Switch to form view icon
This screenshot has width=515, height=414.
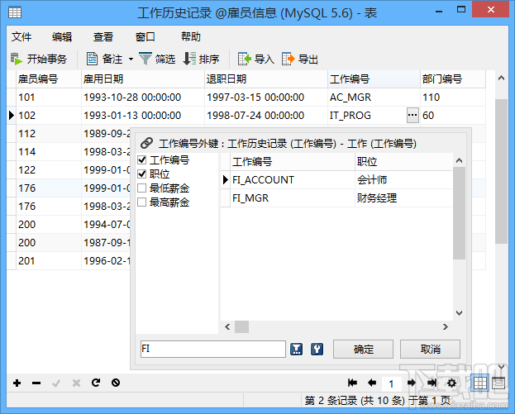click(498, 383)
